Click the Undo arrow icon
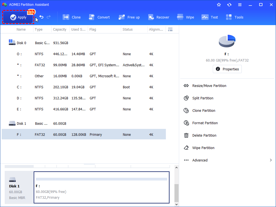The image size is (276, 207). pyautogui.click(x=41, y=17)
